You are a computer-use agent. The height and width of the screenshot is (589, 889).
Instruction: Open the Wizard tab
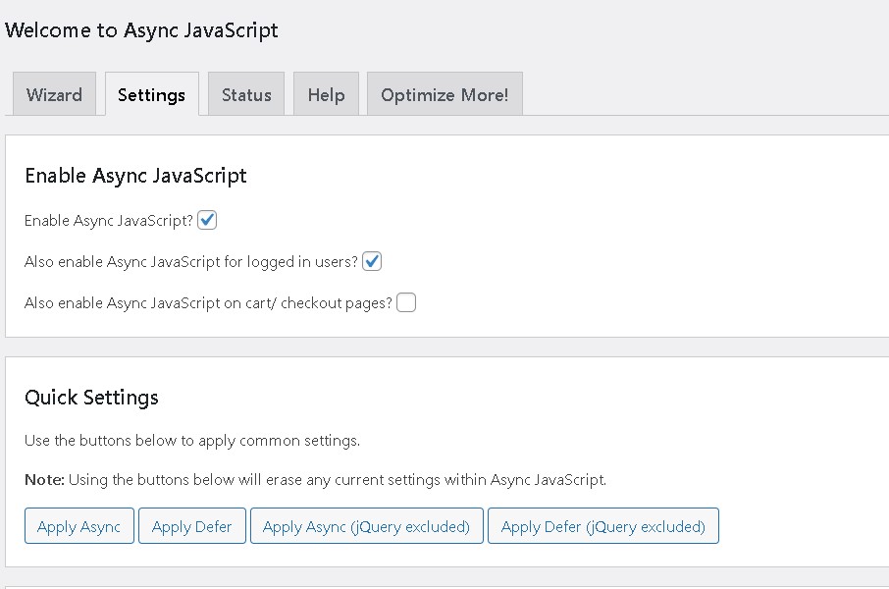[x=54, y=95]
